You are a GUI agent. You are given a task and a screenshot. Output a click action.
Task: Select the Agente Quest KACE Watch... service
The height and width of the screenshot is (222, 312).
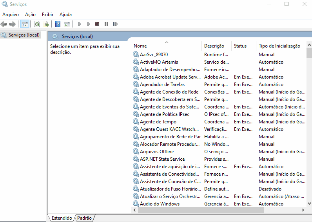pos(219,129)
